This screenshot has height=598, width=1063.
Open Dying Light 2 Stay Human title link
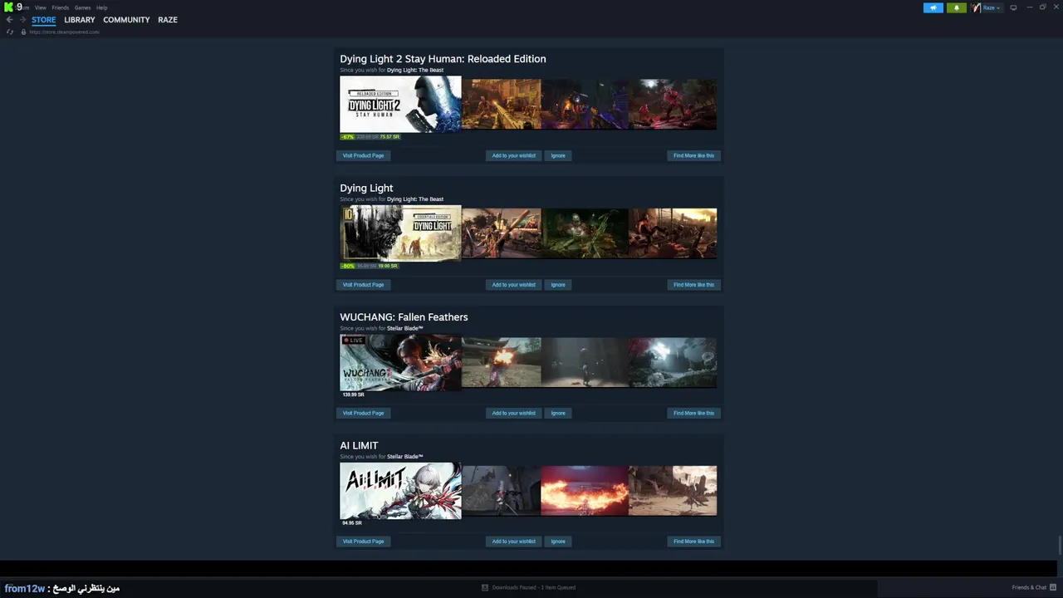click(x=443, y=59)
